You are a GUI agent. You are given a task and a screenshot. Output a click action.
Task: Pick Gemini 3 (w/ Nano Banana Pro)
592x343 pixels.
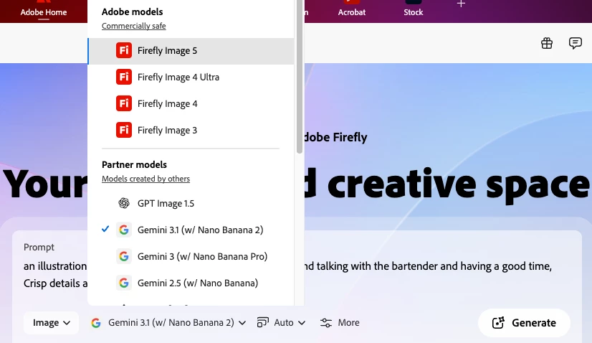[x=191, y=256]
